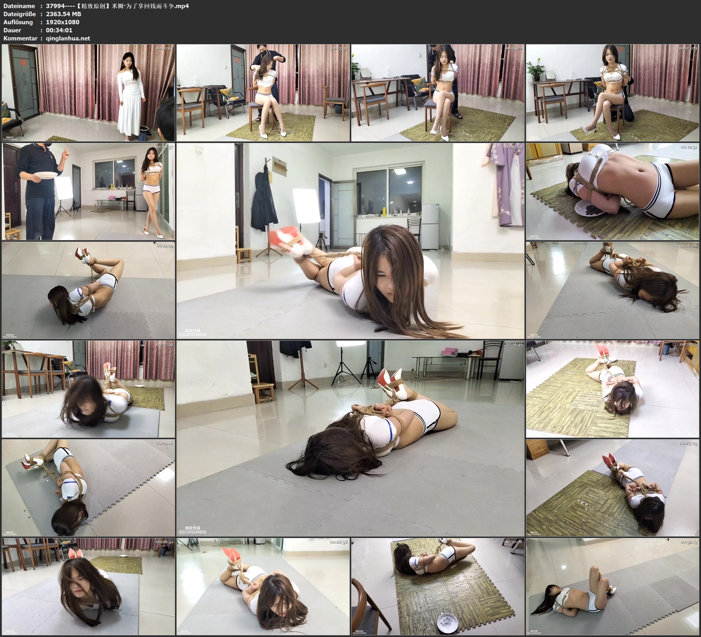
Task: Open the thumbnail timestamped 00:25:03
Action: 612,487
